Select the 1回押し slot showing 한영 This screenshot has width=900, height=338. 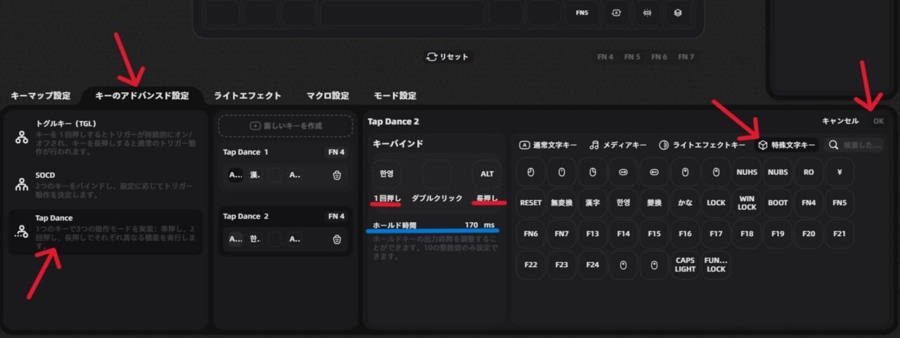[x=386, y=174]
